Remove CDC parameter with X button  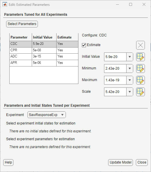141,45
